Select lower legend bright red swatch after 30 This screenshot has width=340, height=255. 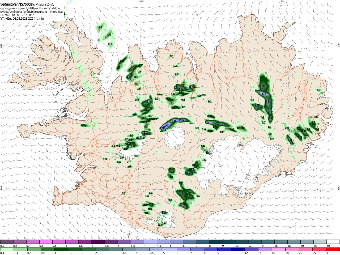333,249
